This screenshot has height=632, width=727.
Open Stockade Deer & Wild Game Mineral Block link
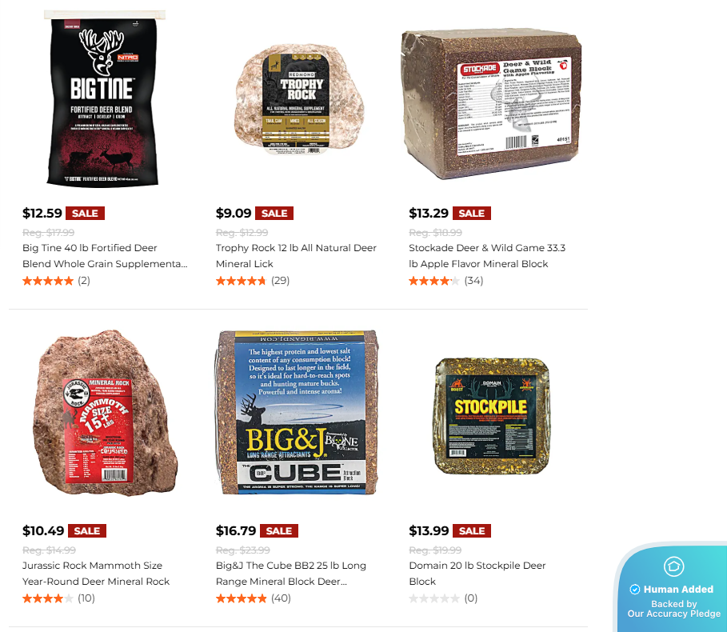pos(487,256)
